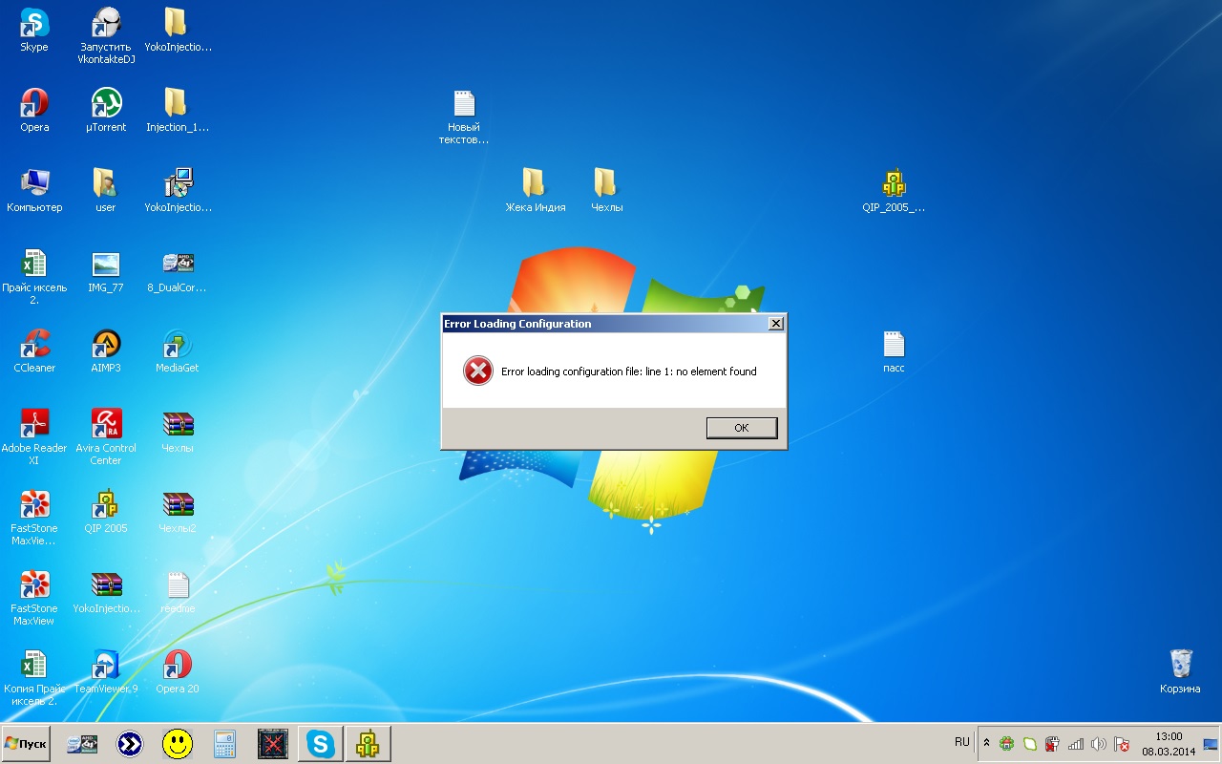The height and width of the screenshot is (764, 1222).
Task: Expand hidden system tray icons
Action: [986, 743]
